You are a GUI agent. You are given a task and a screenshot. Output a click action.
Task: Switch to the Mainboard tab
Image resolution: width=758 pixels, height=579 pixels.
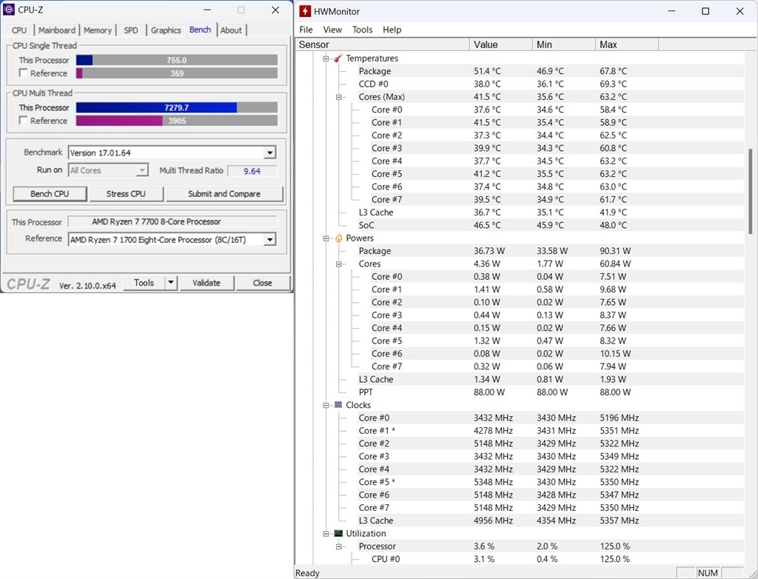(x=56, y=30)
